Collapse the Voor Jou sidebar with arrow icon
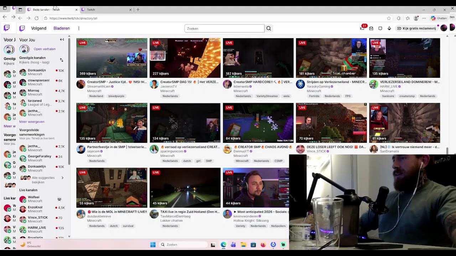456x256 pixels. (62, 39)
